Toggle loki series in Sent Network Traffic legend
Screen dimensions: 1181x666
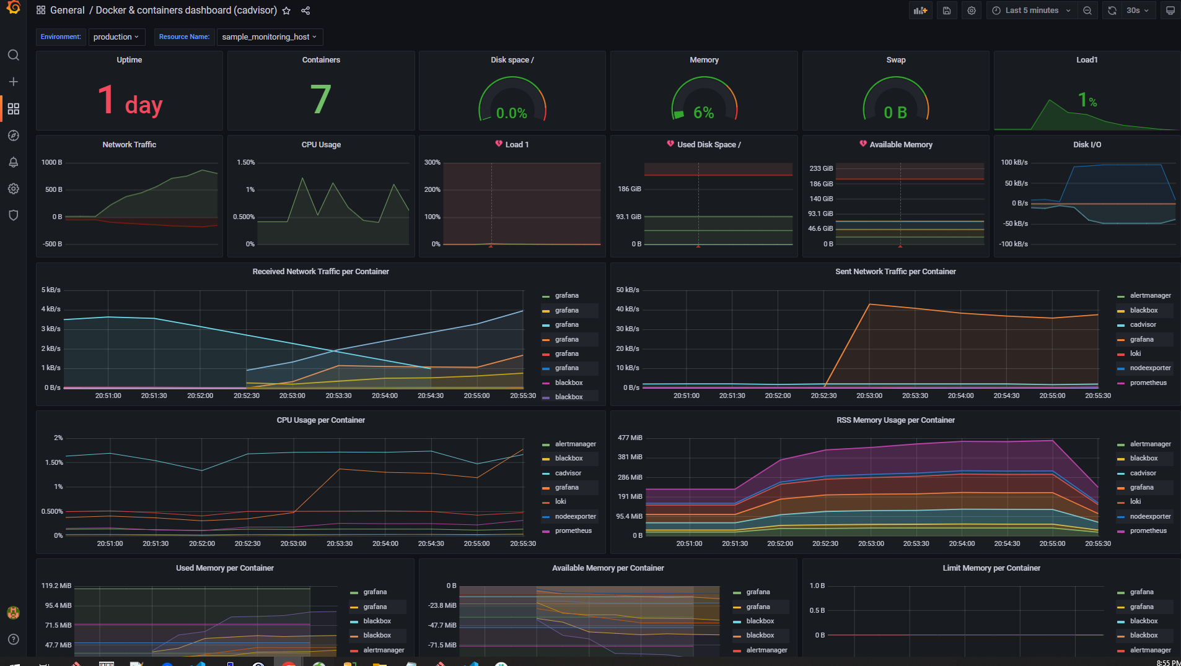1135,354
